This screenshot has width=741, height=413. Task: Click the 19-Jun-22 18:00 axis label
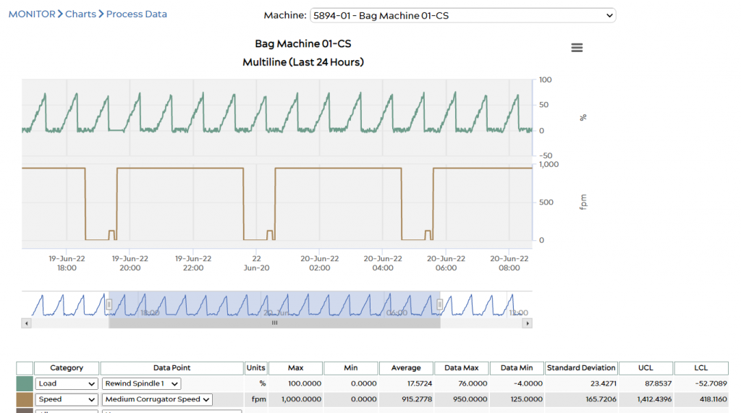pyautogui.click(x=67, y=263)
